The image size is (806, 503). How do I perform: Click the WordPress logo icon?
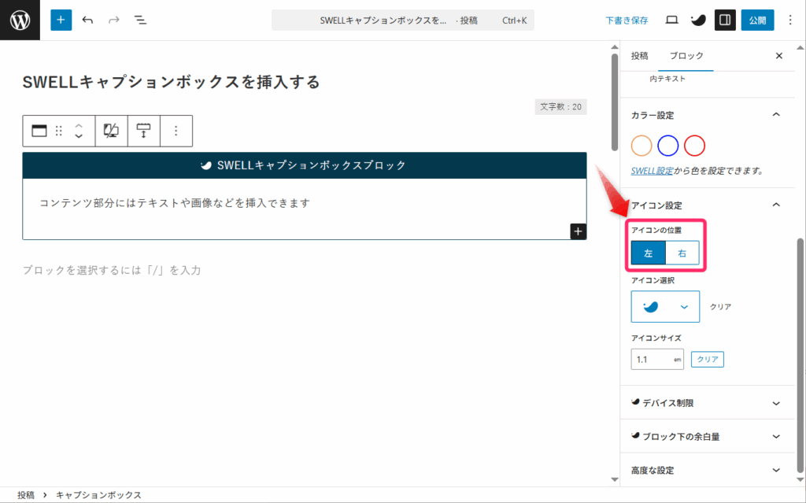point(20,20)
